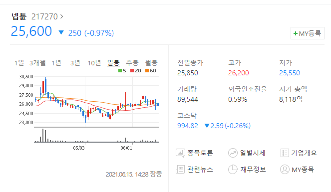331x192 pixels.
Task: Switch chart to 1일 tab
Action: 19,63
